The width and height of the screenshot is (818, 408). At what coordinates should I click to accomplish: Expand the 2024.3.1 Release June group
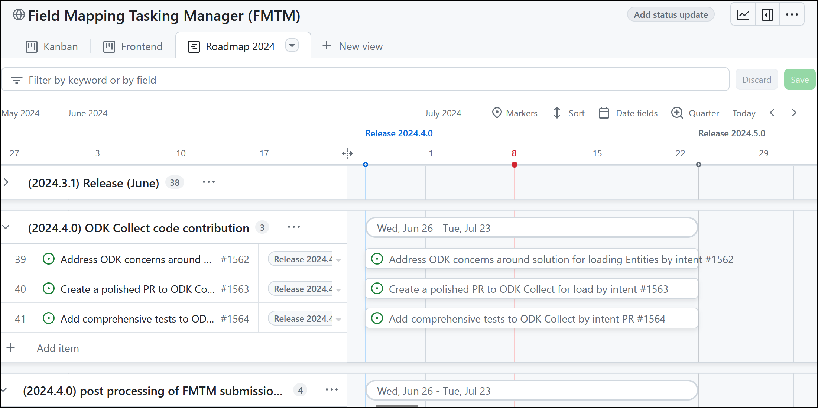coord(7,183)
